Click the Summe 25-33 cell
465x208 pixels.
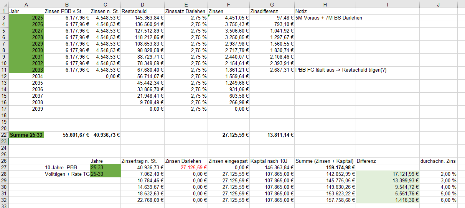(26, 135)
